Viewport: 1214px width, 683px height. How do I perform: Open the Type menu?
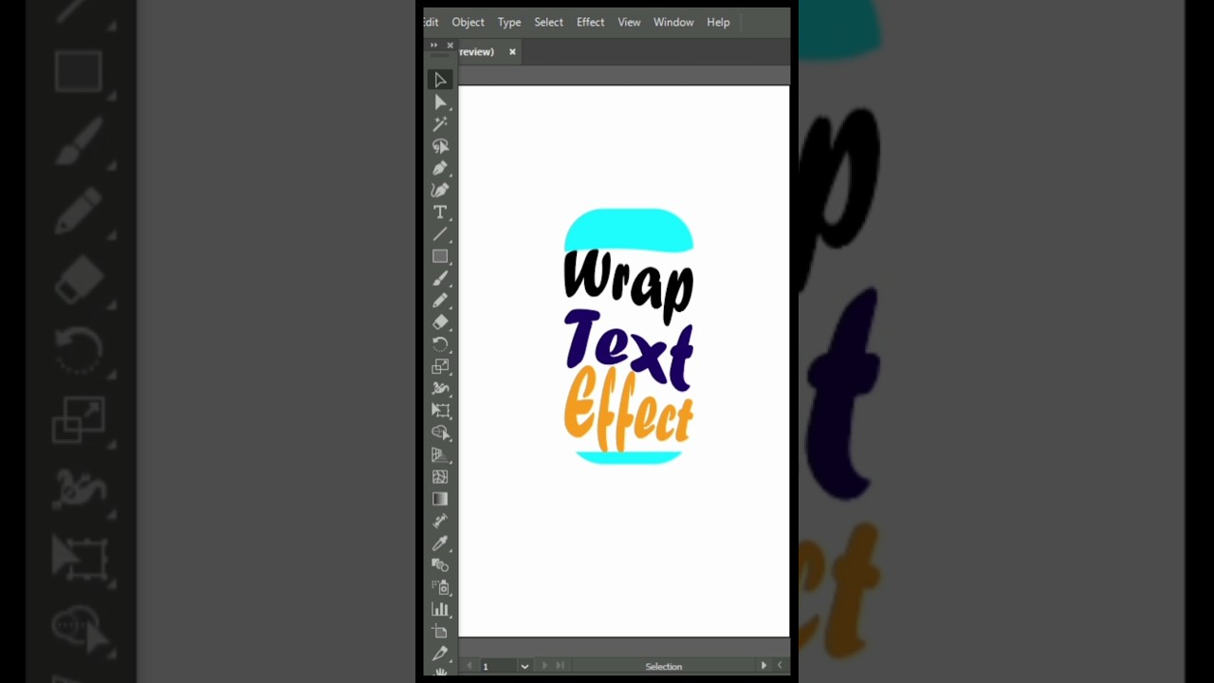coord(509,22)
